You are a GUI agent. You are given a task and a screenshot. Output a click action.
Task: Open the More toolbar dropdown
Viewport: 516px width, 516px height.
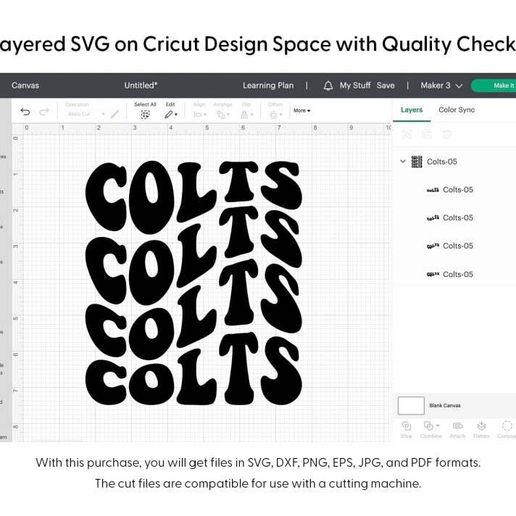pos(301,111)
